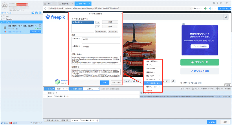
Task: Click the crab avatar icon at top left
Action: (x=5, y=5)
